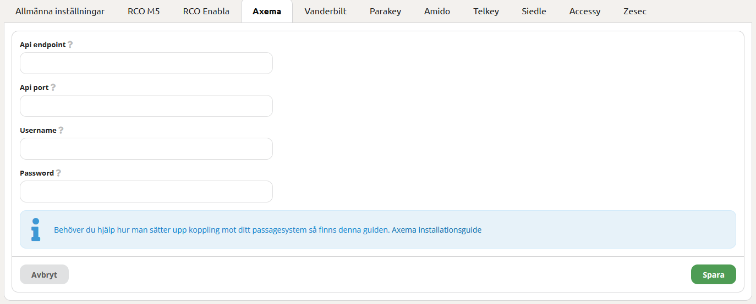Click the Username label text
The height and width of the screenshot is (304, 756).
38,130
